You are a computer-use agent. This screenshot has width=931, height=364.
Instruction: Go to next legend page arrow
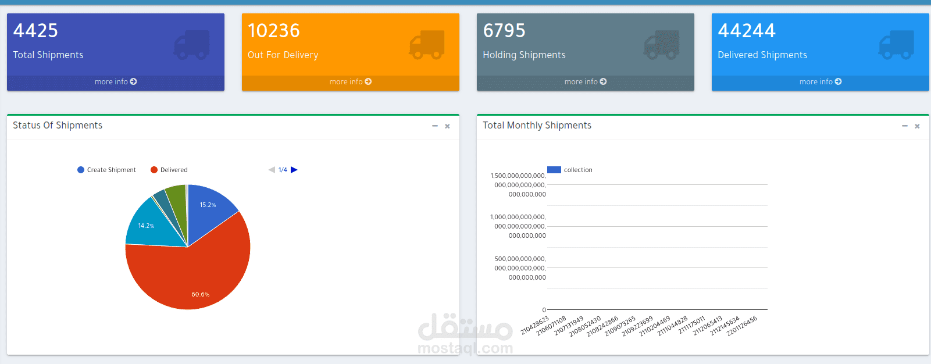[x=294, y=170]
